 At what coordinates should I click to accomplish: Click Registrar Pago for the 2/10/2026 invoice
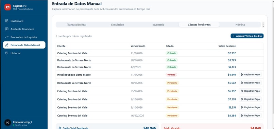coord(250,99)
